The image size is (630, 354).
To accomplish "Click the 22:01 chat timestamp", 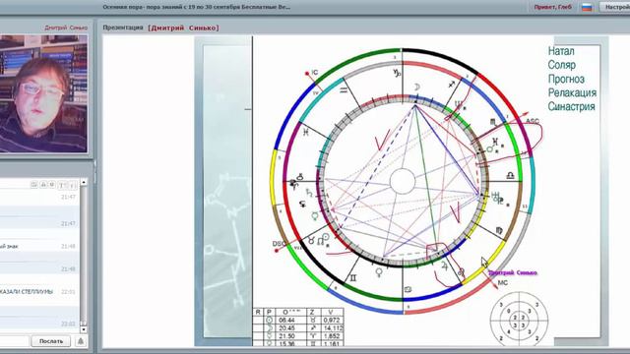I will pos(68,292).
